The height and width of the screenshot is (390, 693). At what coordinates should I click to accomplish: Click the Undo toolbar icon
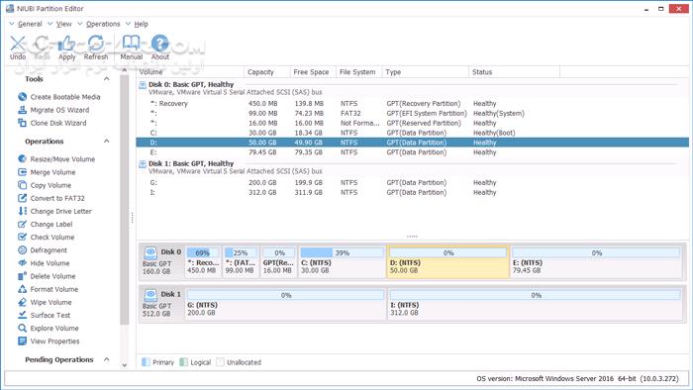18,44
